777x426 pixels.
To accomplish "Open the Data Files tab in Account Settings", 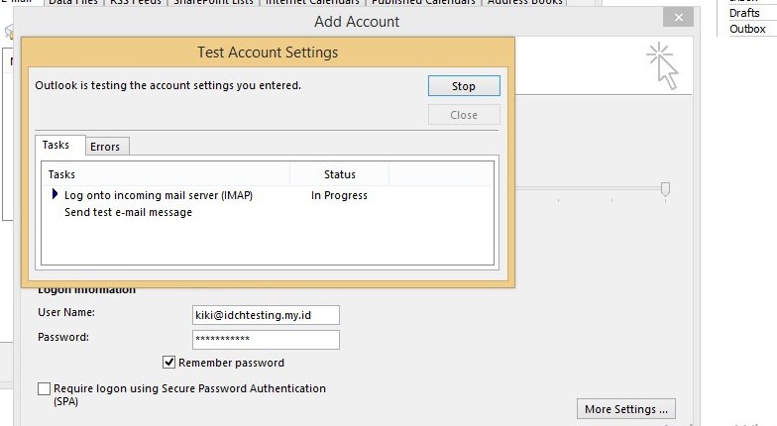I will (73, 2).
